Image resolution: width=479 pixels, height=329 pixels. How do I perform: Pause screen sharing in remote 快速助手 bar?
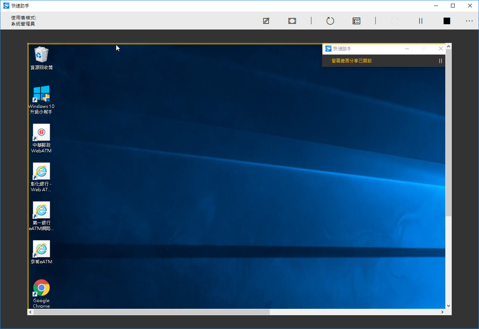point(441,61)
